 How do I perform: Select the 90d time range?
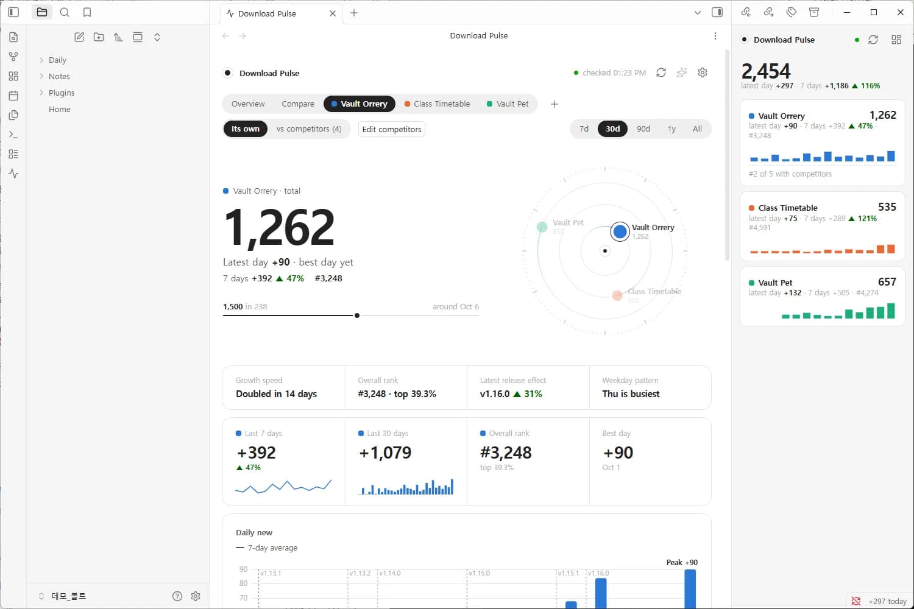point(643,128)
